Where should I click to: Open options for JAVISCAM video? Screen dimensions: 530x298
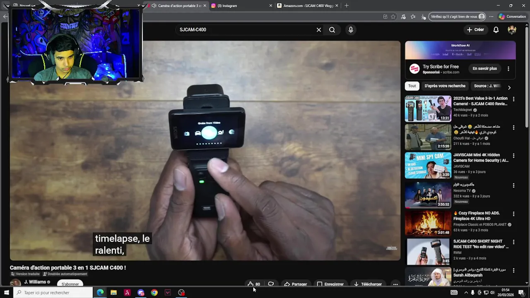click(x=513, y=156)
